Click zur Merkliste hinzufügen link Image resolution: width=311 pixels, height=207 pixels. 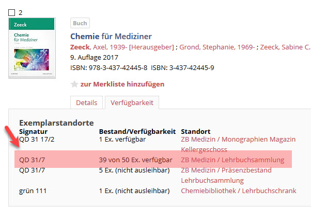click(122, 84)
